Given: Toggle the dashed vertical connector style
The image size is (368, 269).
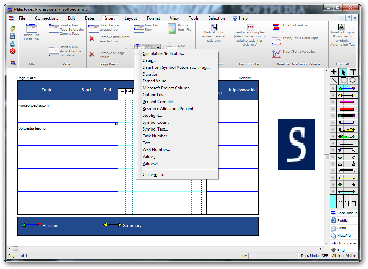Looking at the screenshot, I should click(340, 201).
